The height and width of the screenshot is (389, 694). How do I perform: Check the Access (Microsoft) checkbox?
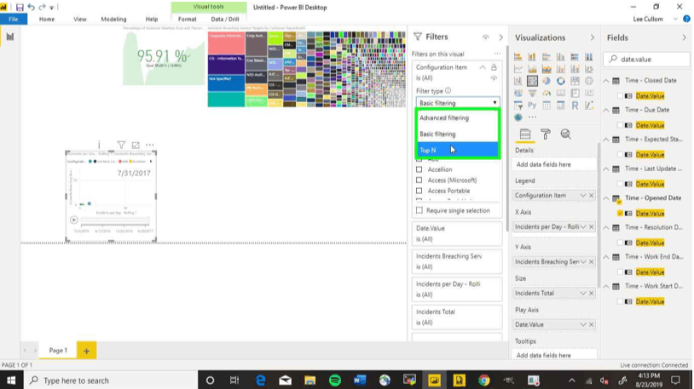pyautogui.click(x=419, y=180)
